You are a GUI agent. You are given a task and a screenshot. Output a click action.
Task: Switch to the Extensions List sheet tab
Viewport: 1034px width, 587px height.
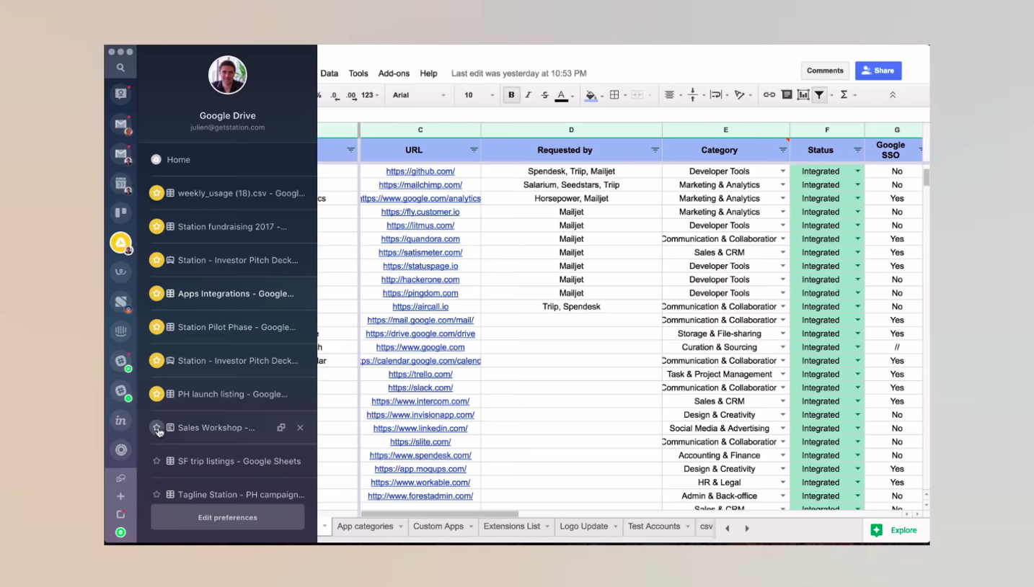point(512,526)
